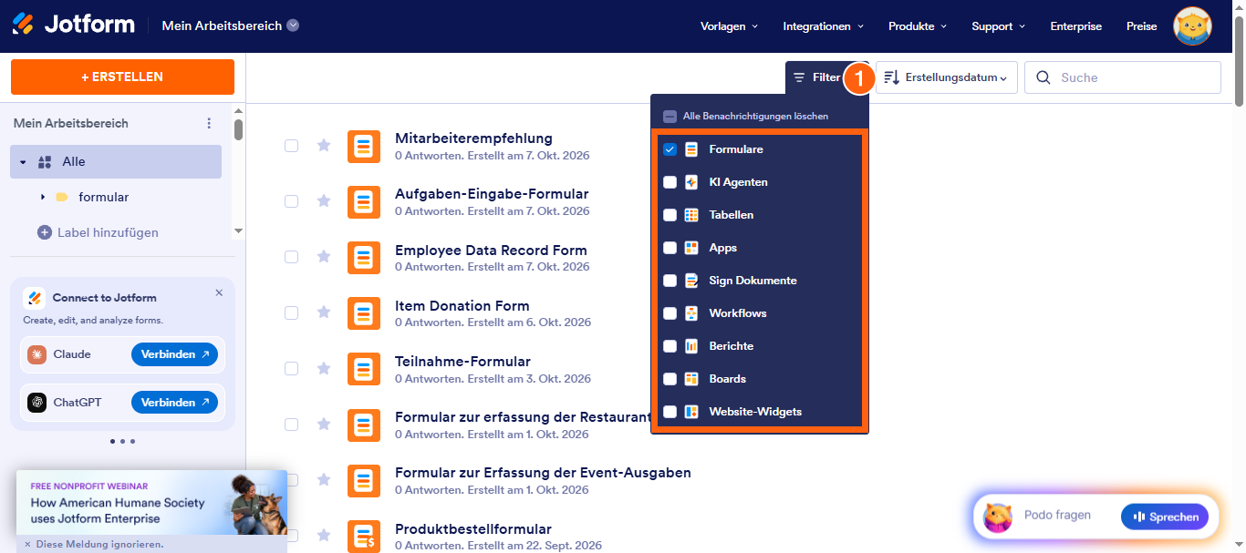The height and width of the screenshot is (553, 1246).
Task: Click the ChatGPT logo icon
Action: coord(36,403)
